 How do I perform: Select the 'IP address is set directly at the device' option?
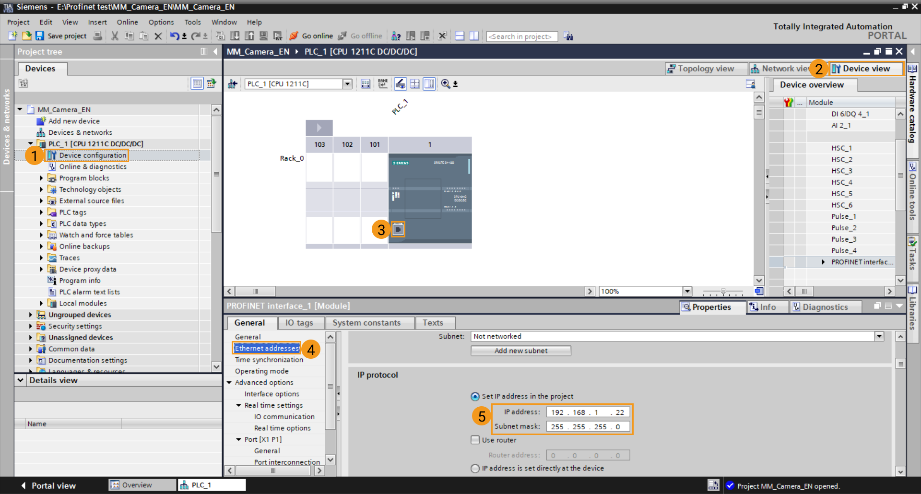pos(475,469)
